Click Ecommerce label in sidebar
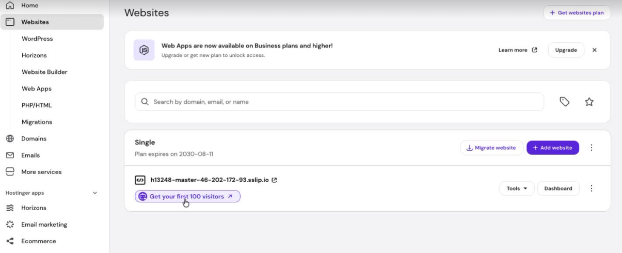The image size is (622, 253). tap(39, 241)
